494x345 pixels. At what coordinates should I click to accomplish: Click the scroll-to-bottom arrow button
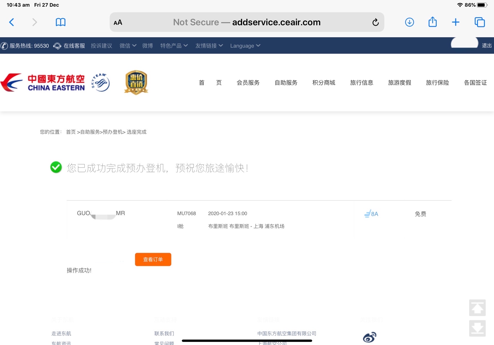click(x=477, y=328)
